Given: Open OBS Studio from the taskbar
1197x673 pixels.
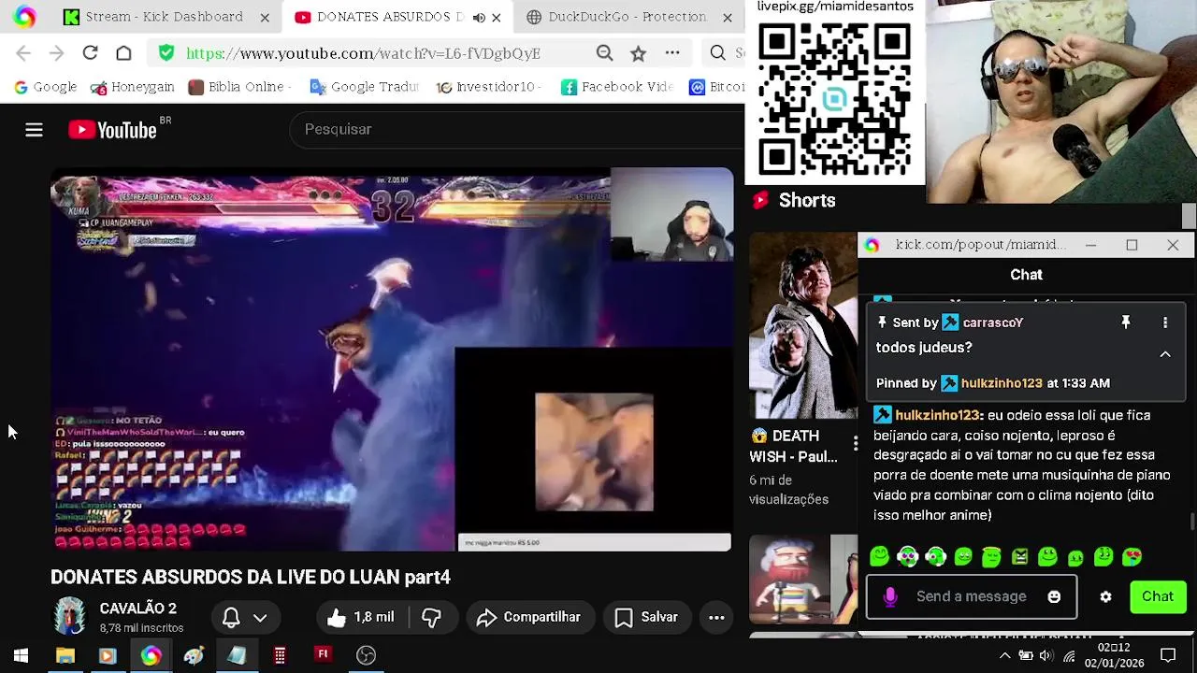Looking at the screenshot, I should [366, 655].
